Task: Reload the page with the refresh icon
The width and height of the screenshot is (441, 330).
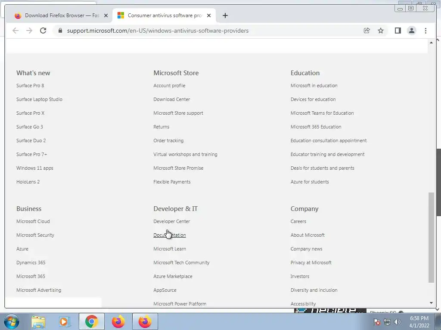Action: click(43, 31)
